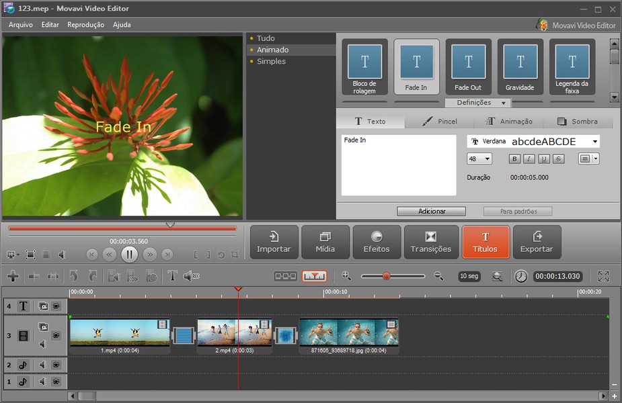
Task: Adjust the timeline zoom slider handle
Action: click(x=387, y=276)
